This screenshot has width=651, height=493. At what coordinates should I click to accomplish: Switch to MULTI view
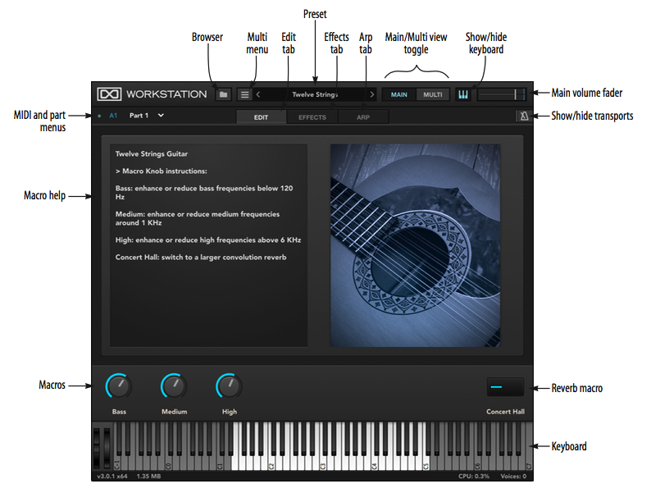433,94
